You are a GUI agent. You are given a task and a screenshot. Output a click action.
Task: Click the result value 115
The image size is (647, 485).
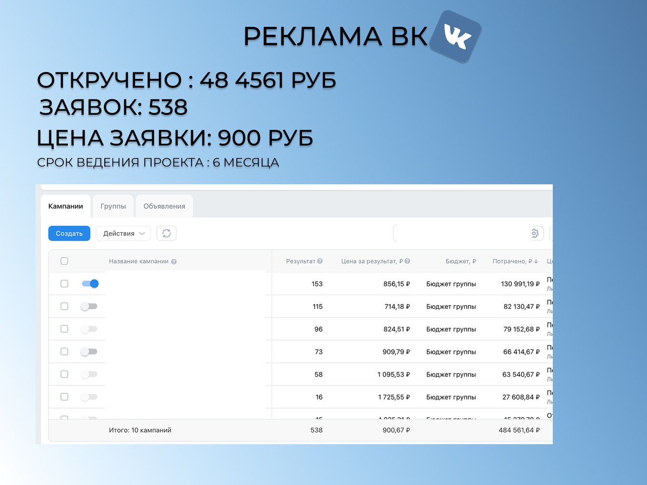318,306
